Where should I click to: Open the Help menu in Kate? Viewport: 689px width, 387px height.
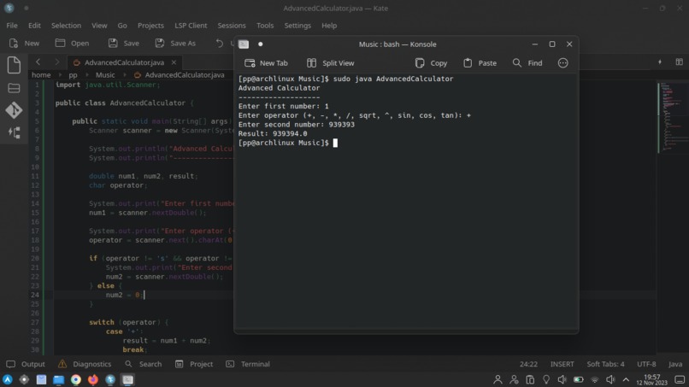tap(329, 26)
